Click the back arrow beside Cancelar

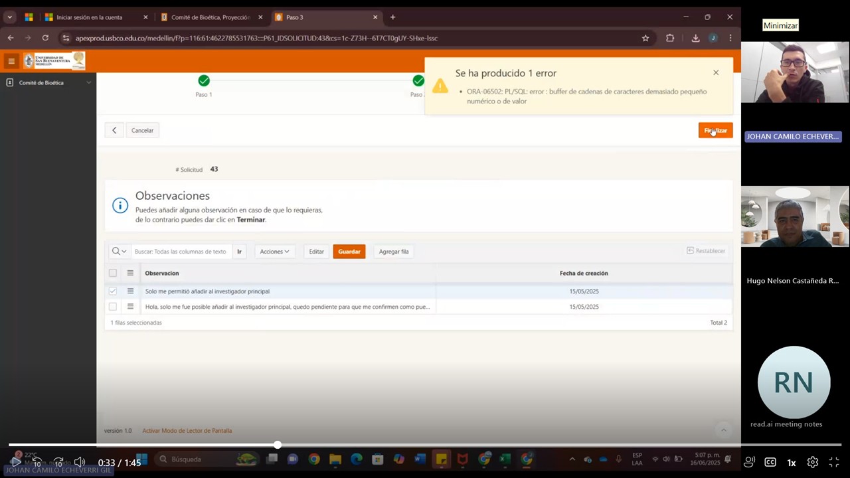tap(114, 130)
